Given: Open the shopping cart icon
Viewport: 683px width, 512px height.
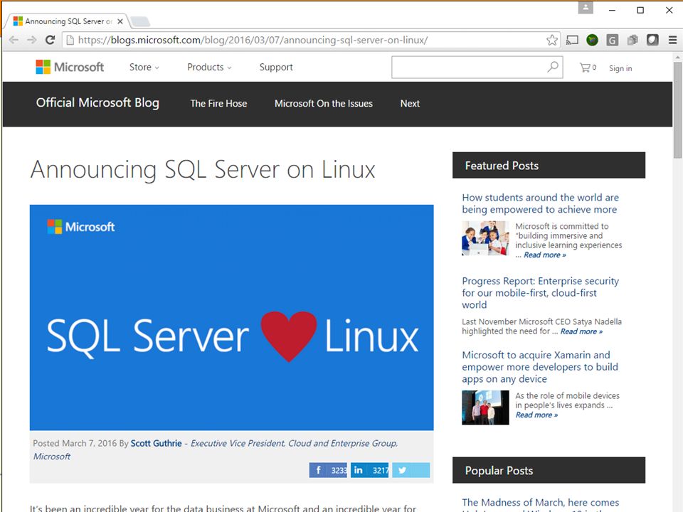Looking at the screenshot, I should click(x=588, y=68).
